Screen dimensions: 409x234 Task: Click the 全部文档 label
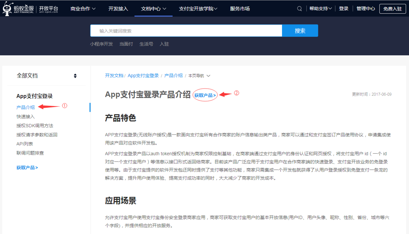[27, 76]
